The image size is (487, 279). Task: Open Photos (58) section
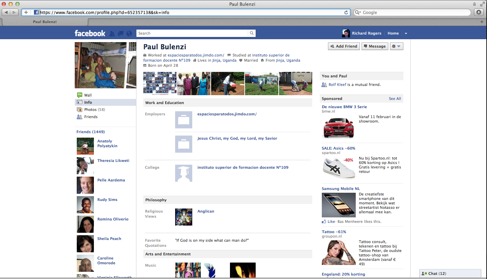[x=95, y=110]
